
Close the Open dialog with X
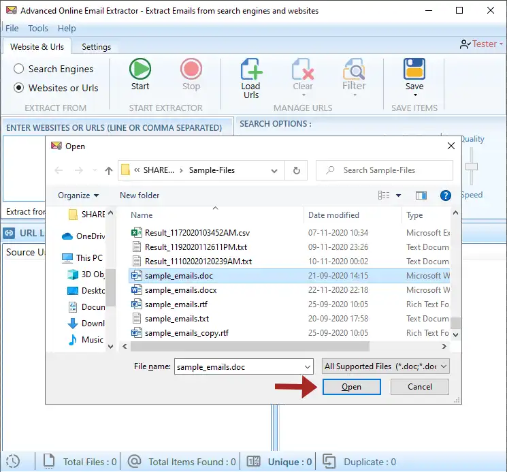pos(451,146)
